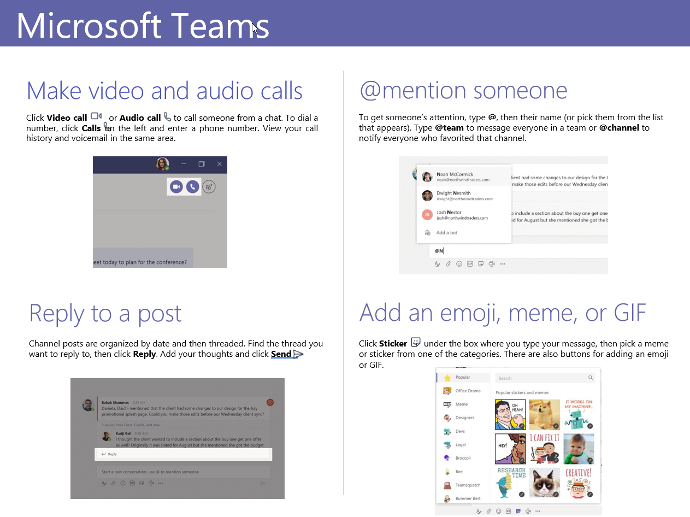This screenshot has width=690, height=517.
Task: Pick the Research Time shark sticker
Action: 510,483
